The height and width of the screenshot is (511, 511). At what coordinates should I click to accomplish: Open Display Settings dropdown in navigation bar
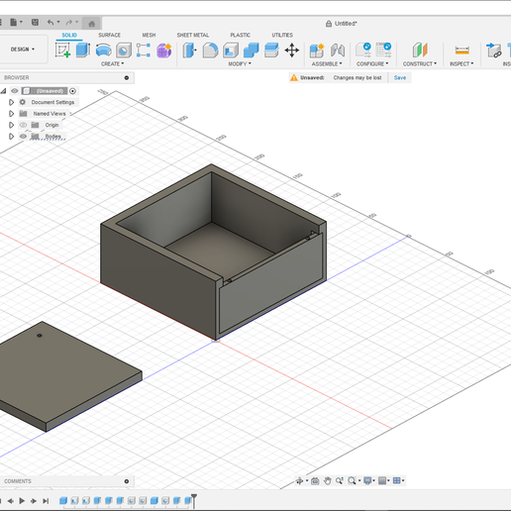pos(368,480)
